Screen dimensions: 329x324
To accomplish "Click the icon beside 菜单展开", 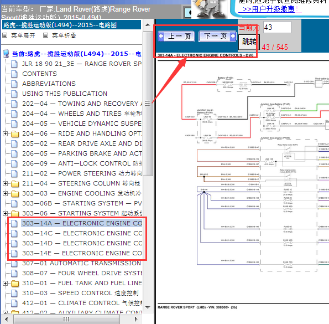I will (x=5, y=35).
